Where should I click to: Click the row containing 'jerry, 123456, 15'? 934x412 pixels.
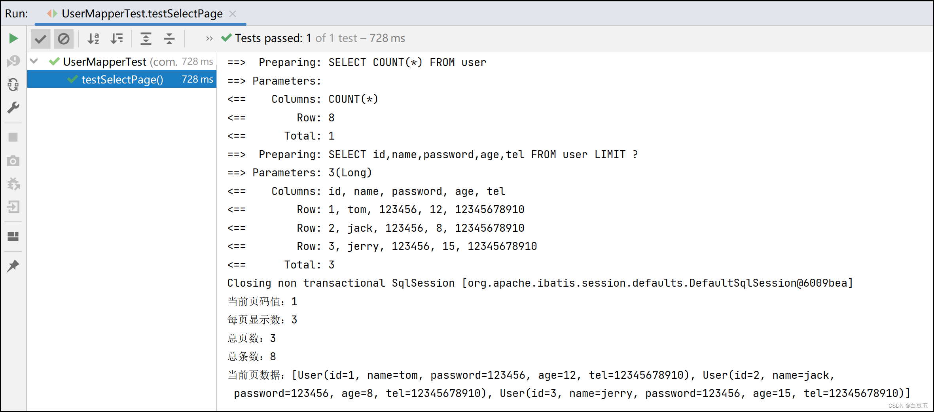(x=382, y=246)
